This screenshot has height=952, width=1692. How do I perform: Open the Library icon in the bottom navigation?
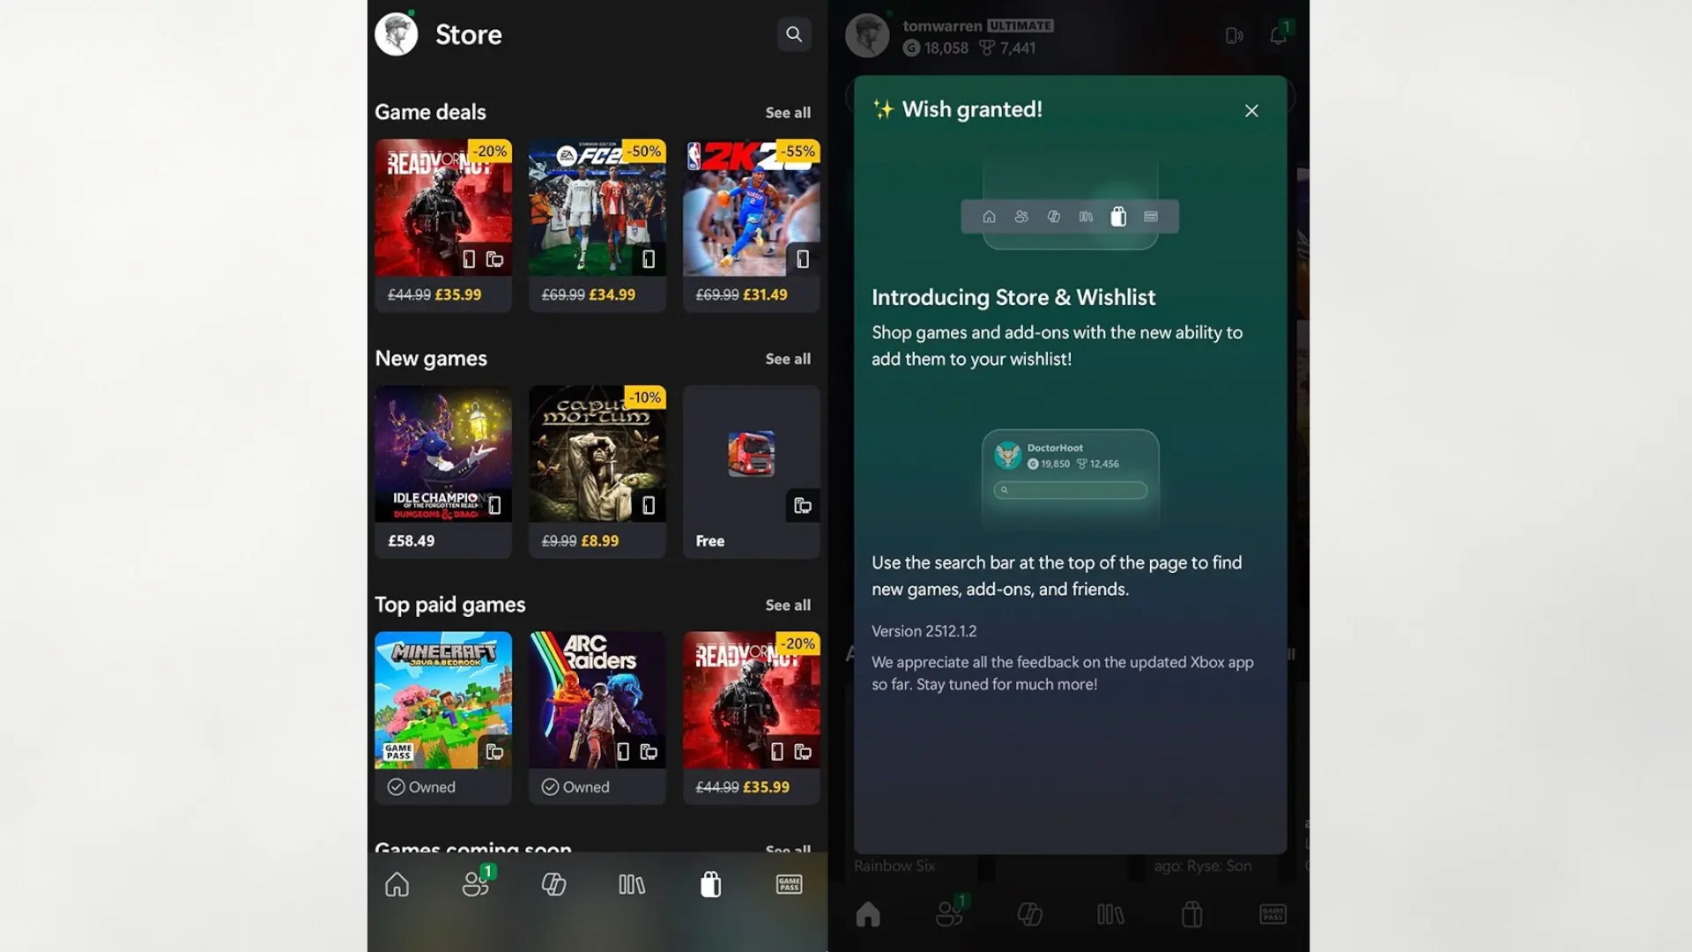click(632, 884)
